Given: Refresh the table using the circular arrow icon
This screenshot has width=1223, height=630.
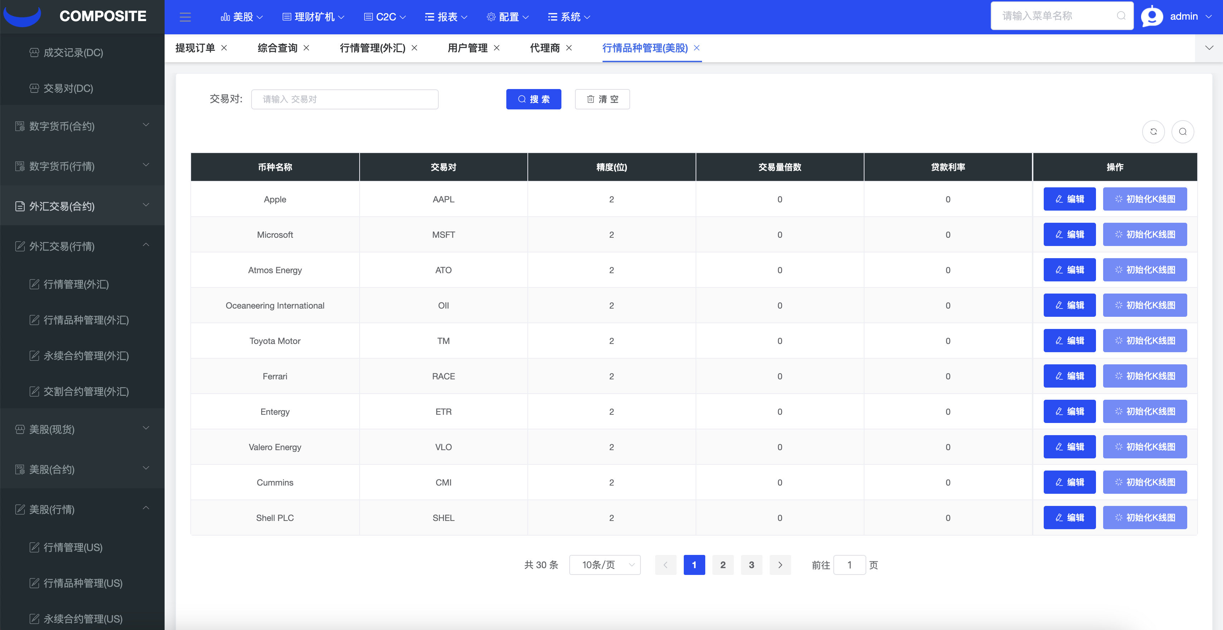Looking at the screenshot, I should coord(1154,132).
